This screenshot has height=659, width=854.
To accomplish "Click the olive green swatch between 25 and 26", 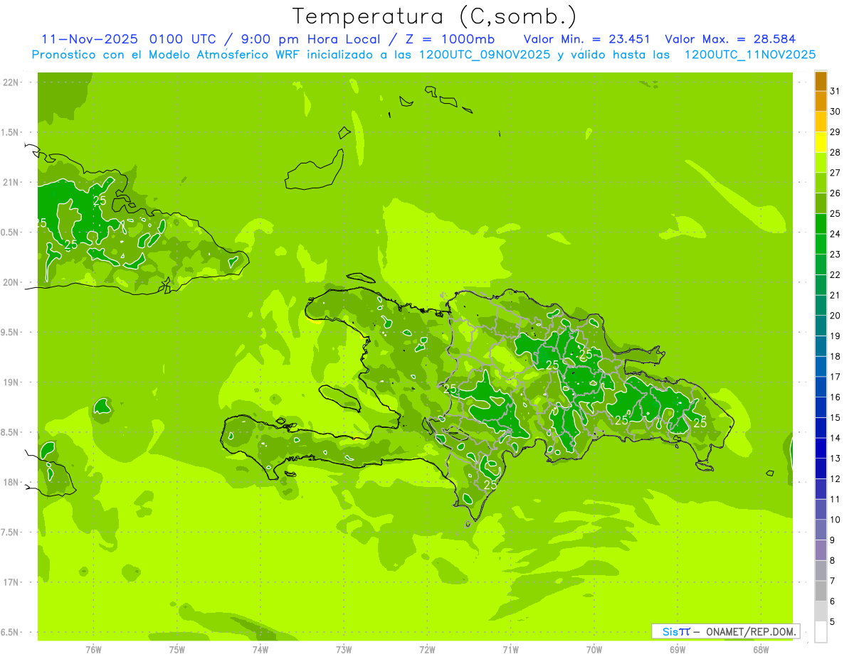I will pyautogui.click(x=821, y=203).
